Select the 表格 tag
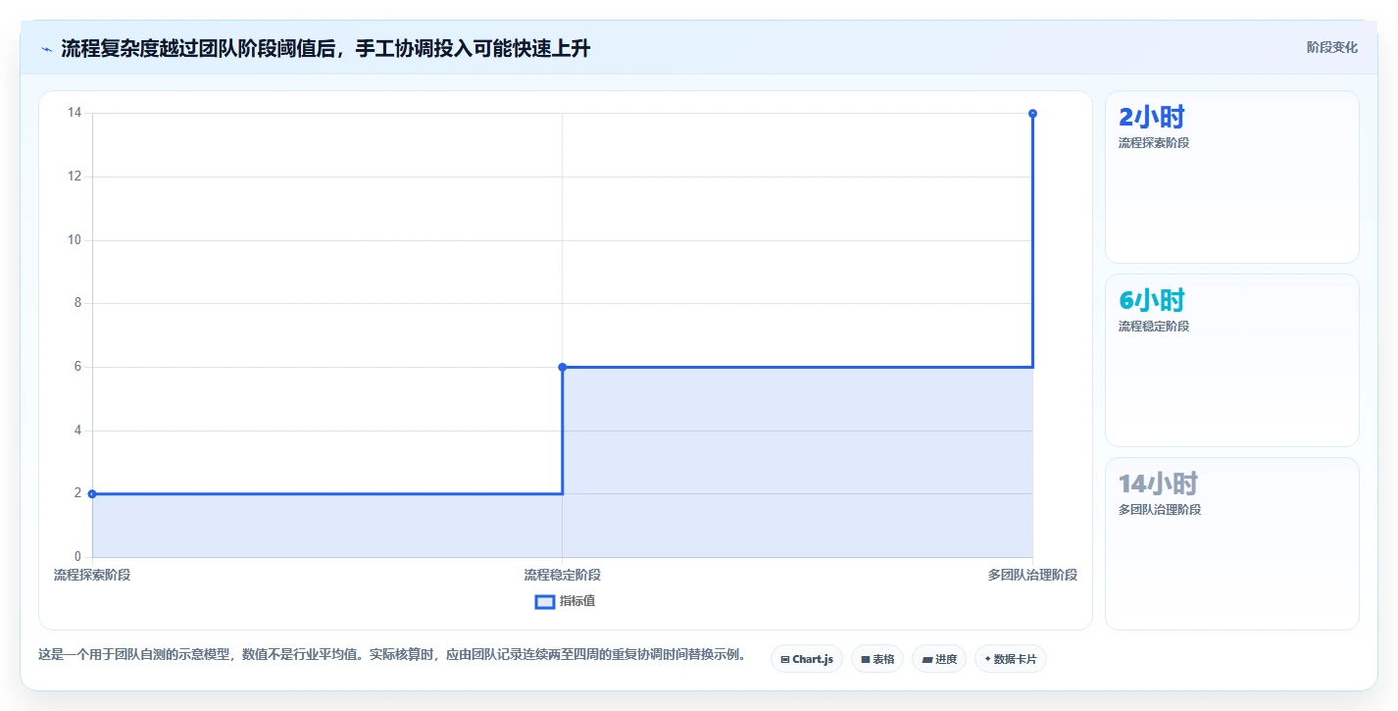The height and width of the screenshot is (711, 1398). coord(877,659)
